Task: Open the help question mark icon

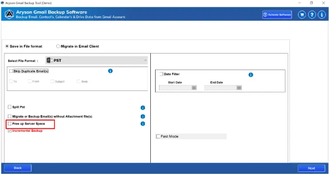Action: 312,15
